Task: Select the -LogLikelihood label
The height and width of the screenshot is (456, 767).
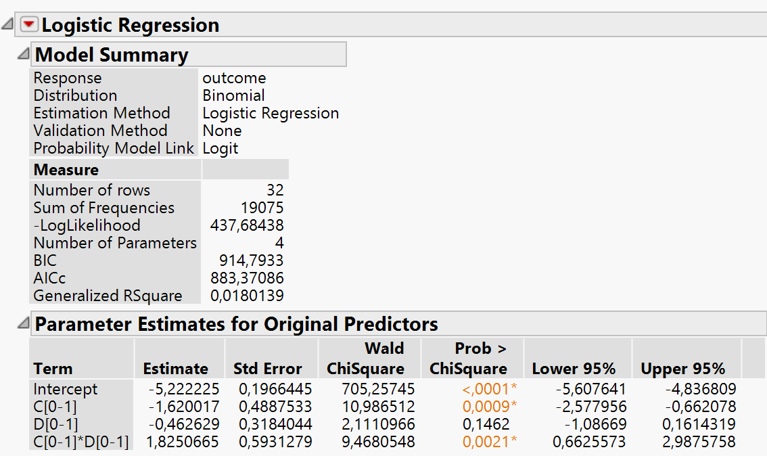Action: pyautogui.click(x=87, y=225)
